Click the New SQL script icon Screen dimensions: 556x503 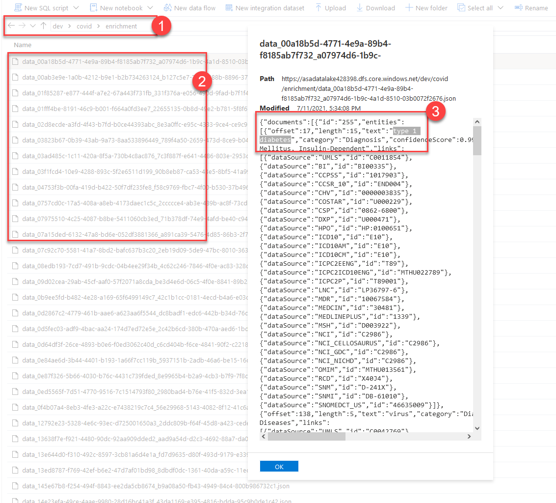[x=18, y=8]
